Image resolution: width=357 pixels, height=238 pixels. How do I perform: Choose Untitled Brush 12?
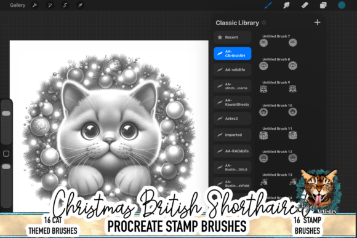pos(278,156)
